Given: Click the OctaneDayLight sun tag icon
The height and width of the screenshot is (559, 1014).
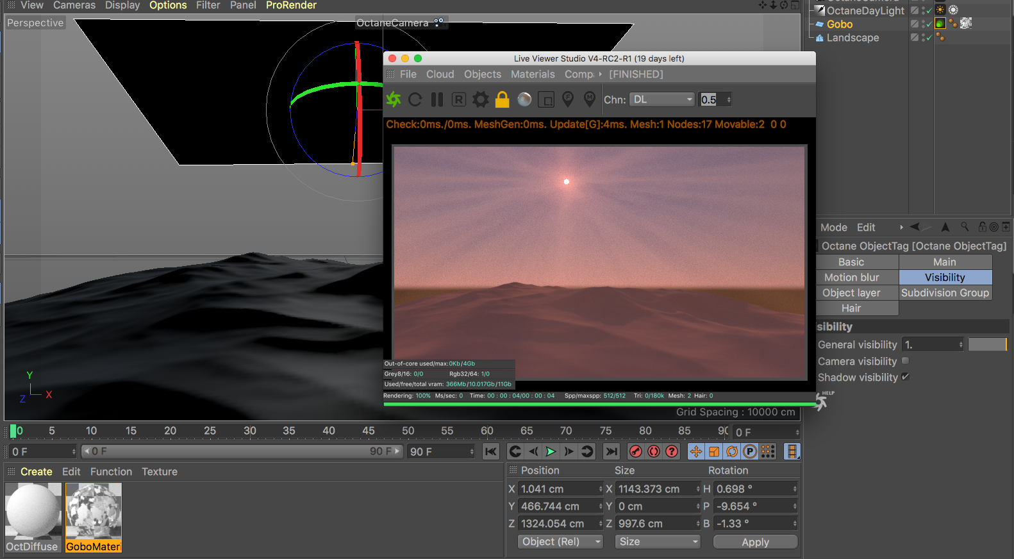Looking at the screenshot, I should click(x=940, y=10).
